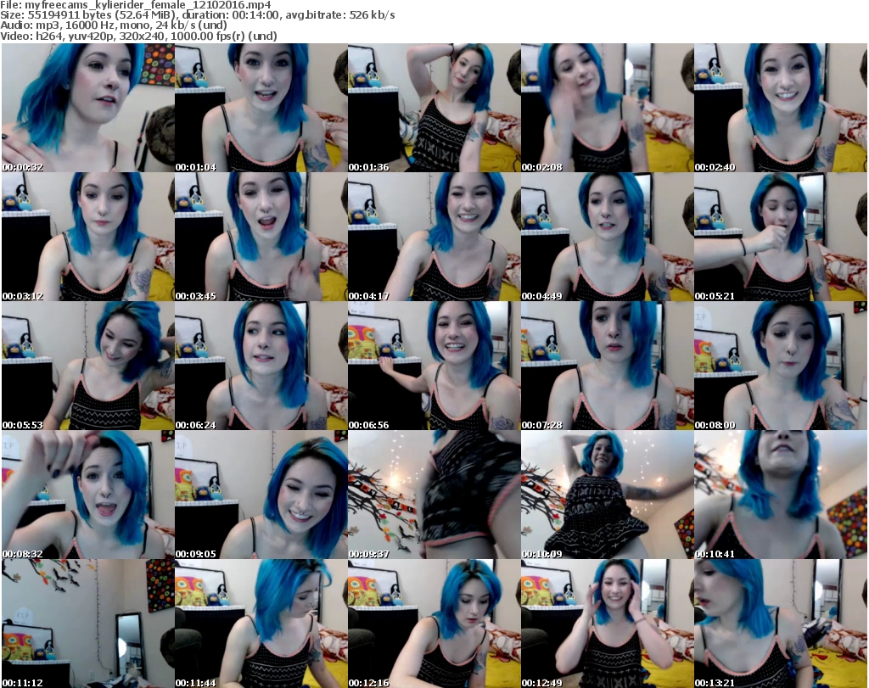Viewport: 869px width, 688px height.
Task: Select the thumbnail timestamped 00:10:09
Action: click(608, 495)
